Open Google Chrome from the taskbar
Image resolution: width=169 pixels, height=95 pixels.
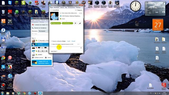[24, 93]
